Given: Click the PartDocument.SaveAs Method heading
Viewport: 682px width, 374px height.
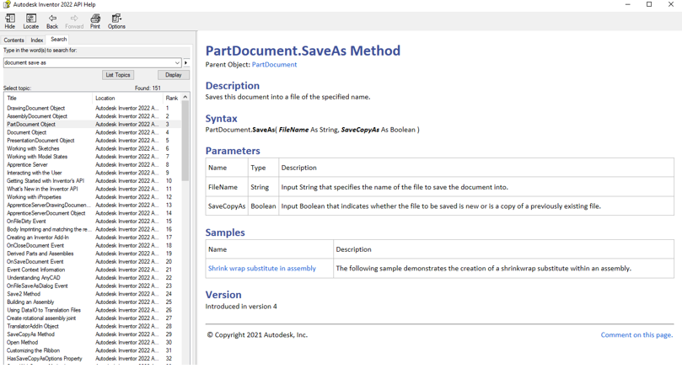Looking at the screenshot, I should [303, 51].
